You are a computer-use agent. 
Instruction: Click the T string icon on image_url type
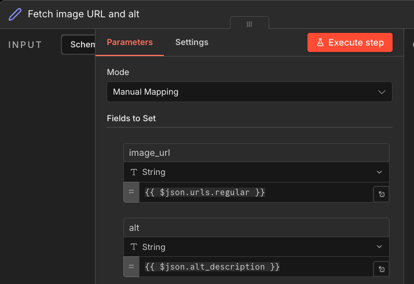click(x=134, y=172)
